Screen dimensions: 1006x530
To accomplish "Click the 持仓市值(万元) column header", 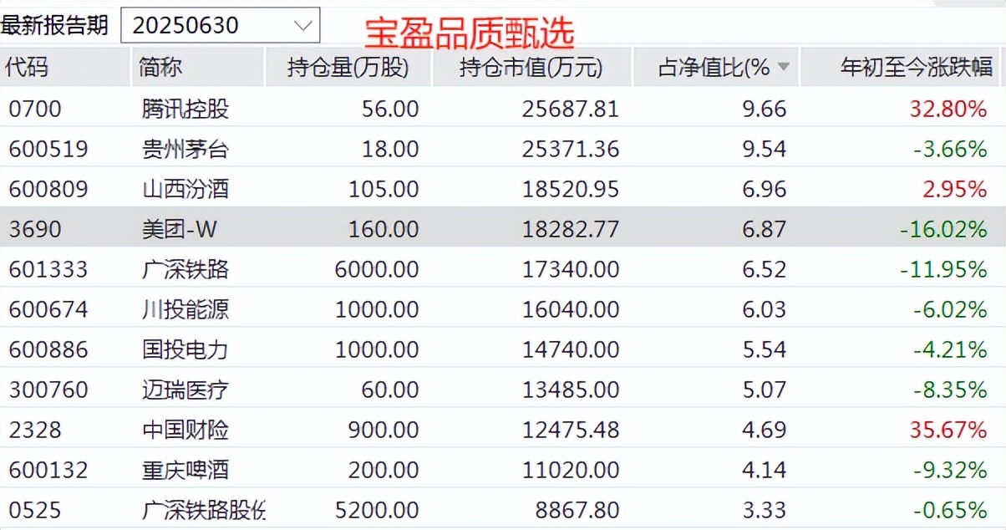I will pyautogui.click(x=531, y=67).
